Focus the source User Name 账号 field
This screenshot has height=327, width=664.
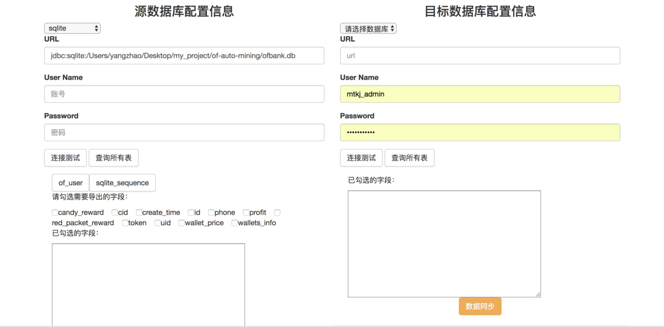[x=184, y=94]
